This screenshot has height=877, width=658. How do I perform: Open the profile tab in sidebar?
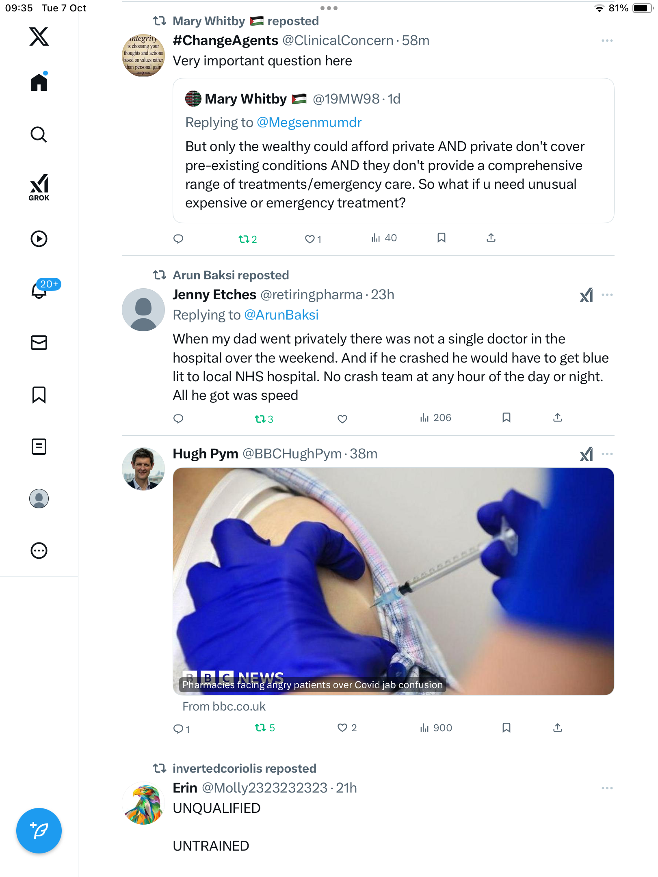point(39,499)
